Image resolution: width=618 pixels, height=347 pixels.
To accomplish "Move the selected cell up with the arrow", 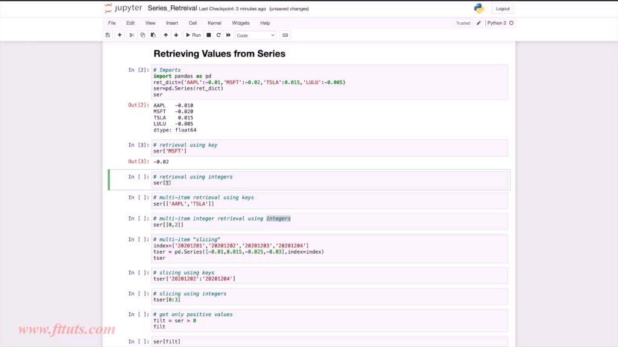I will [x=165, y=35].
